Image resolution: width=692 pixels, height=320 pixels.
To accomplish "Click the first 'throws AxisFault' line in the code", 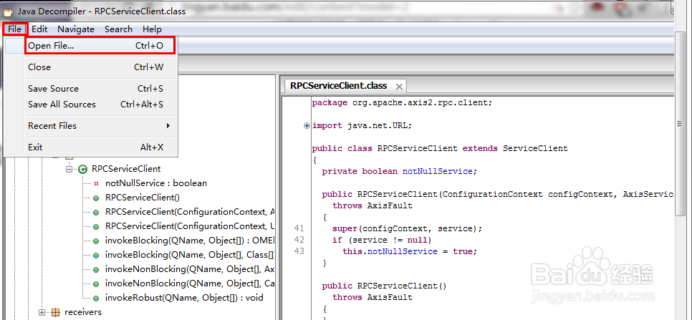I will click(373, 206).
